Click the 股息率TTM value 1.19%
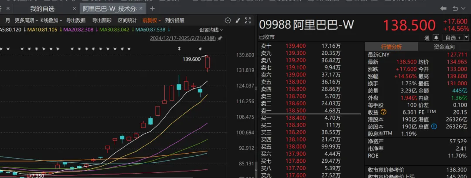 pyautogui.click(x=409, y=134)
